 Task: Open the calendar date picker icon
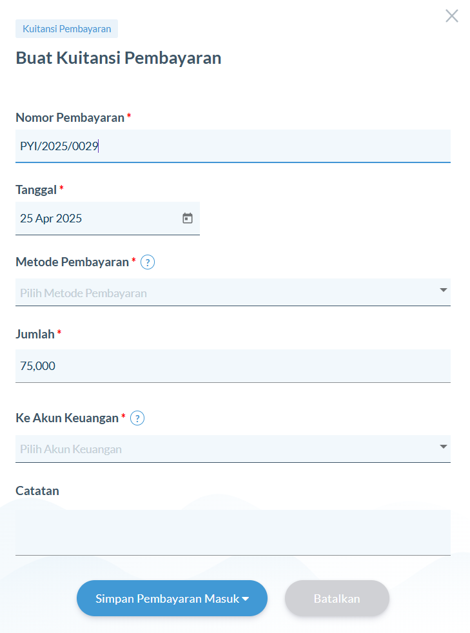(188, 219)
